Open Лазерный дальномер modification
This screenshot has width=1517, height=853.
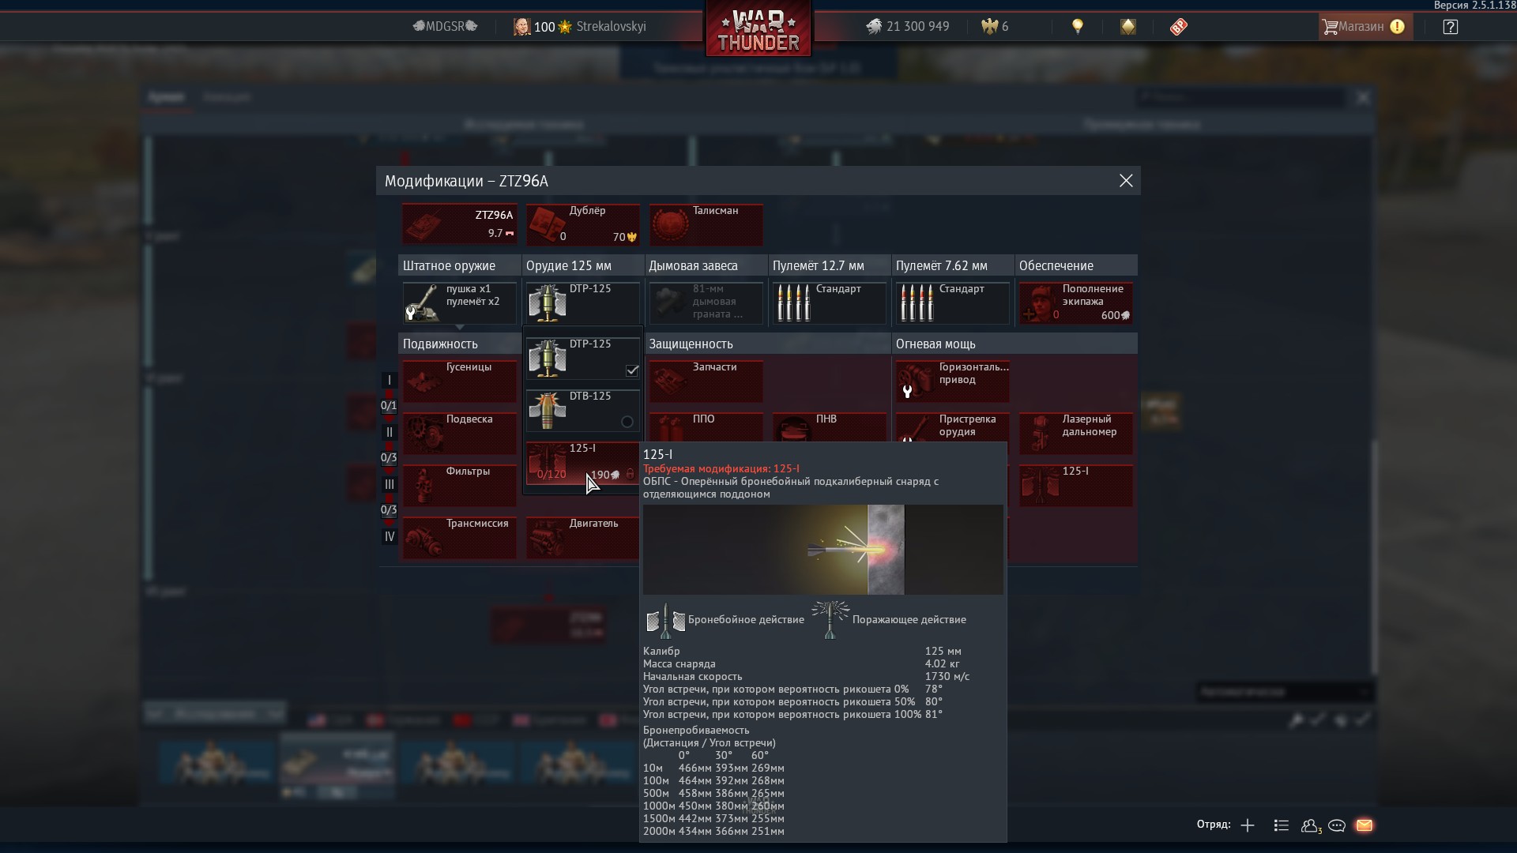coord(1076,433)
